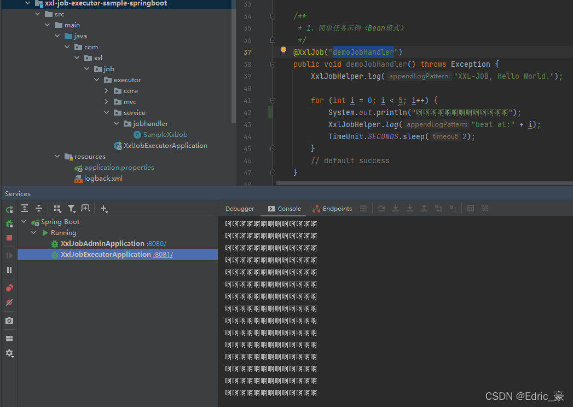Image resolution: width=573 pixels, height=407 pixels.
Task: Click Collapse All in Services toolbar
Action: [x=39, y=209]
